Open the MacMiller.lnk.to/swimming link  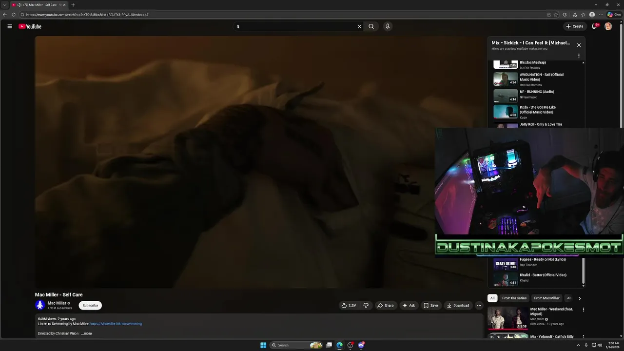coord(116,324)
